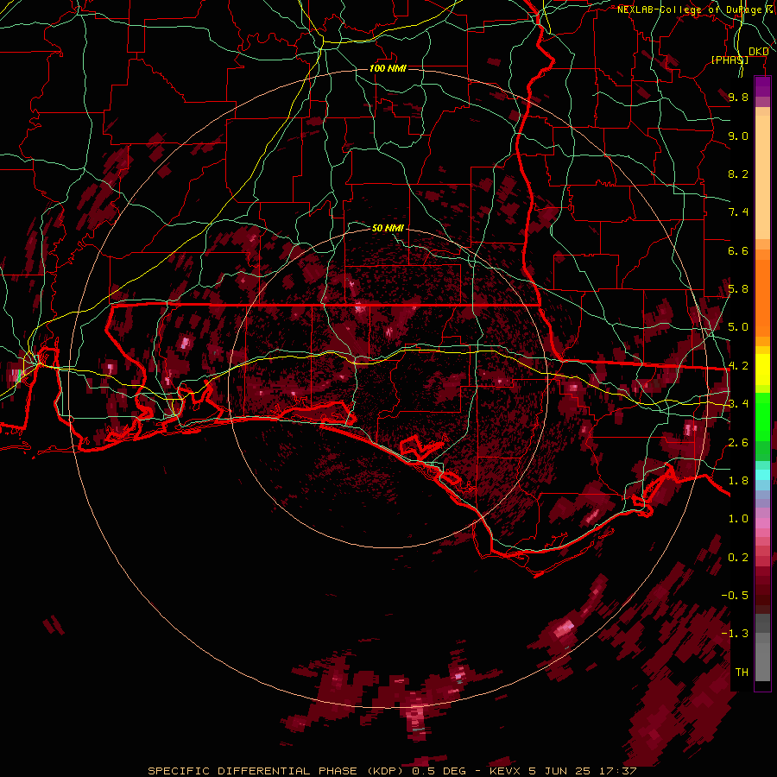
Task: Click the 0.5 DEG elevation text
Action: pyautogui.click(x=439, y=771)
